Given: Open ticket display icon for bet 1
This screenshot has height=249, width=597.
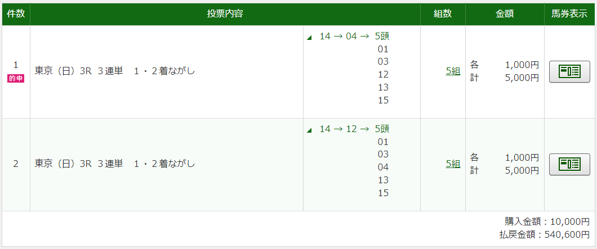Looking at the screenshot, I should tap(569, 71).
